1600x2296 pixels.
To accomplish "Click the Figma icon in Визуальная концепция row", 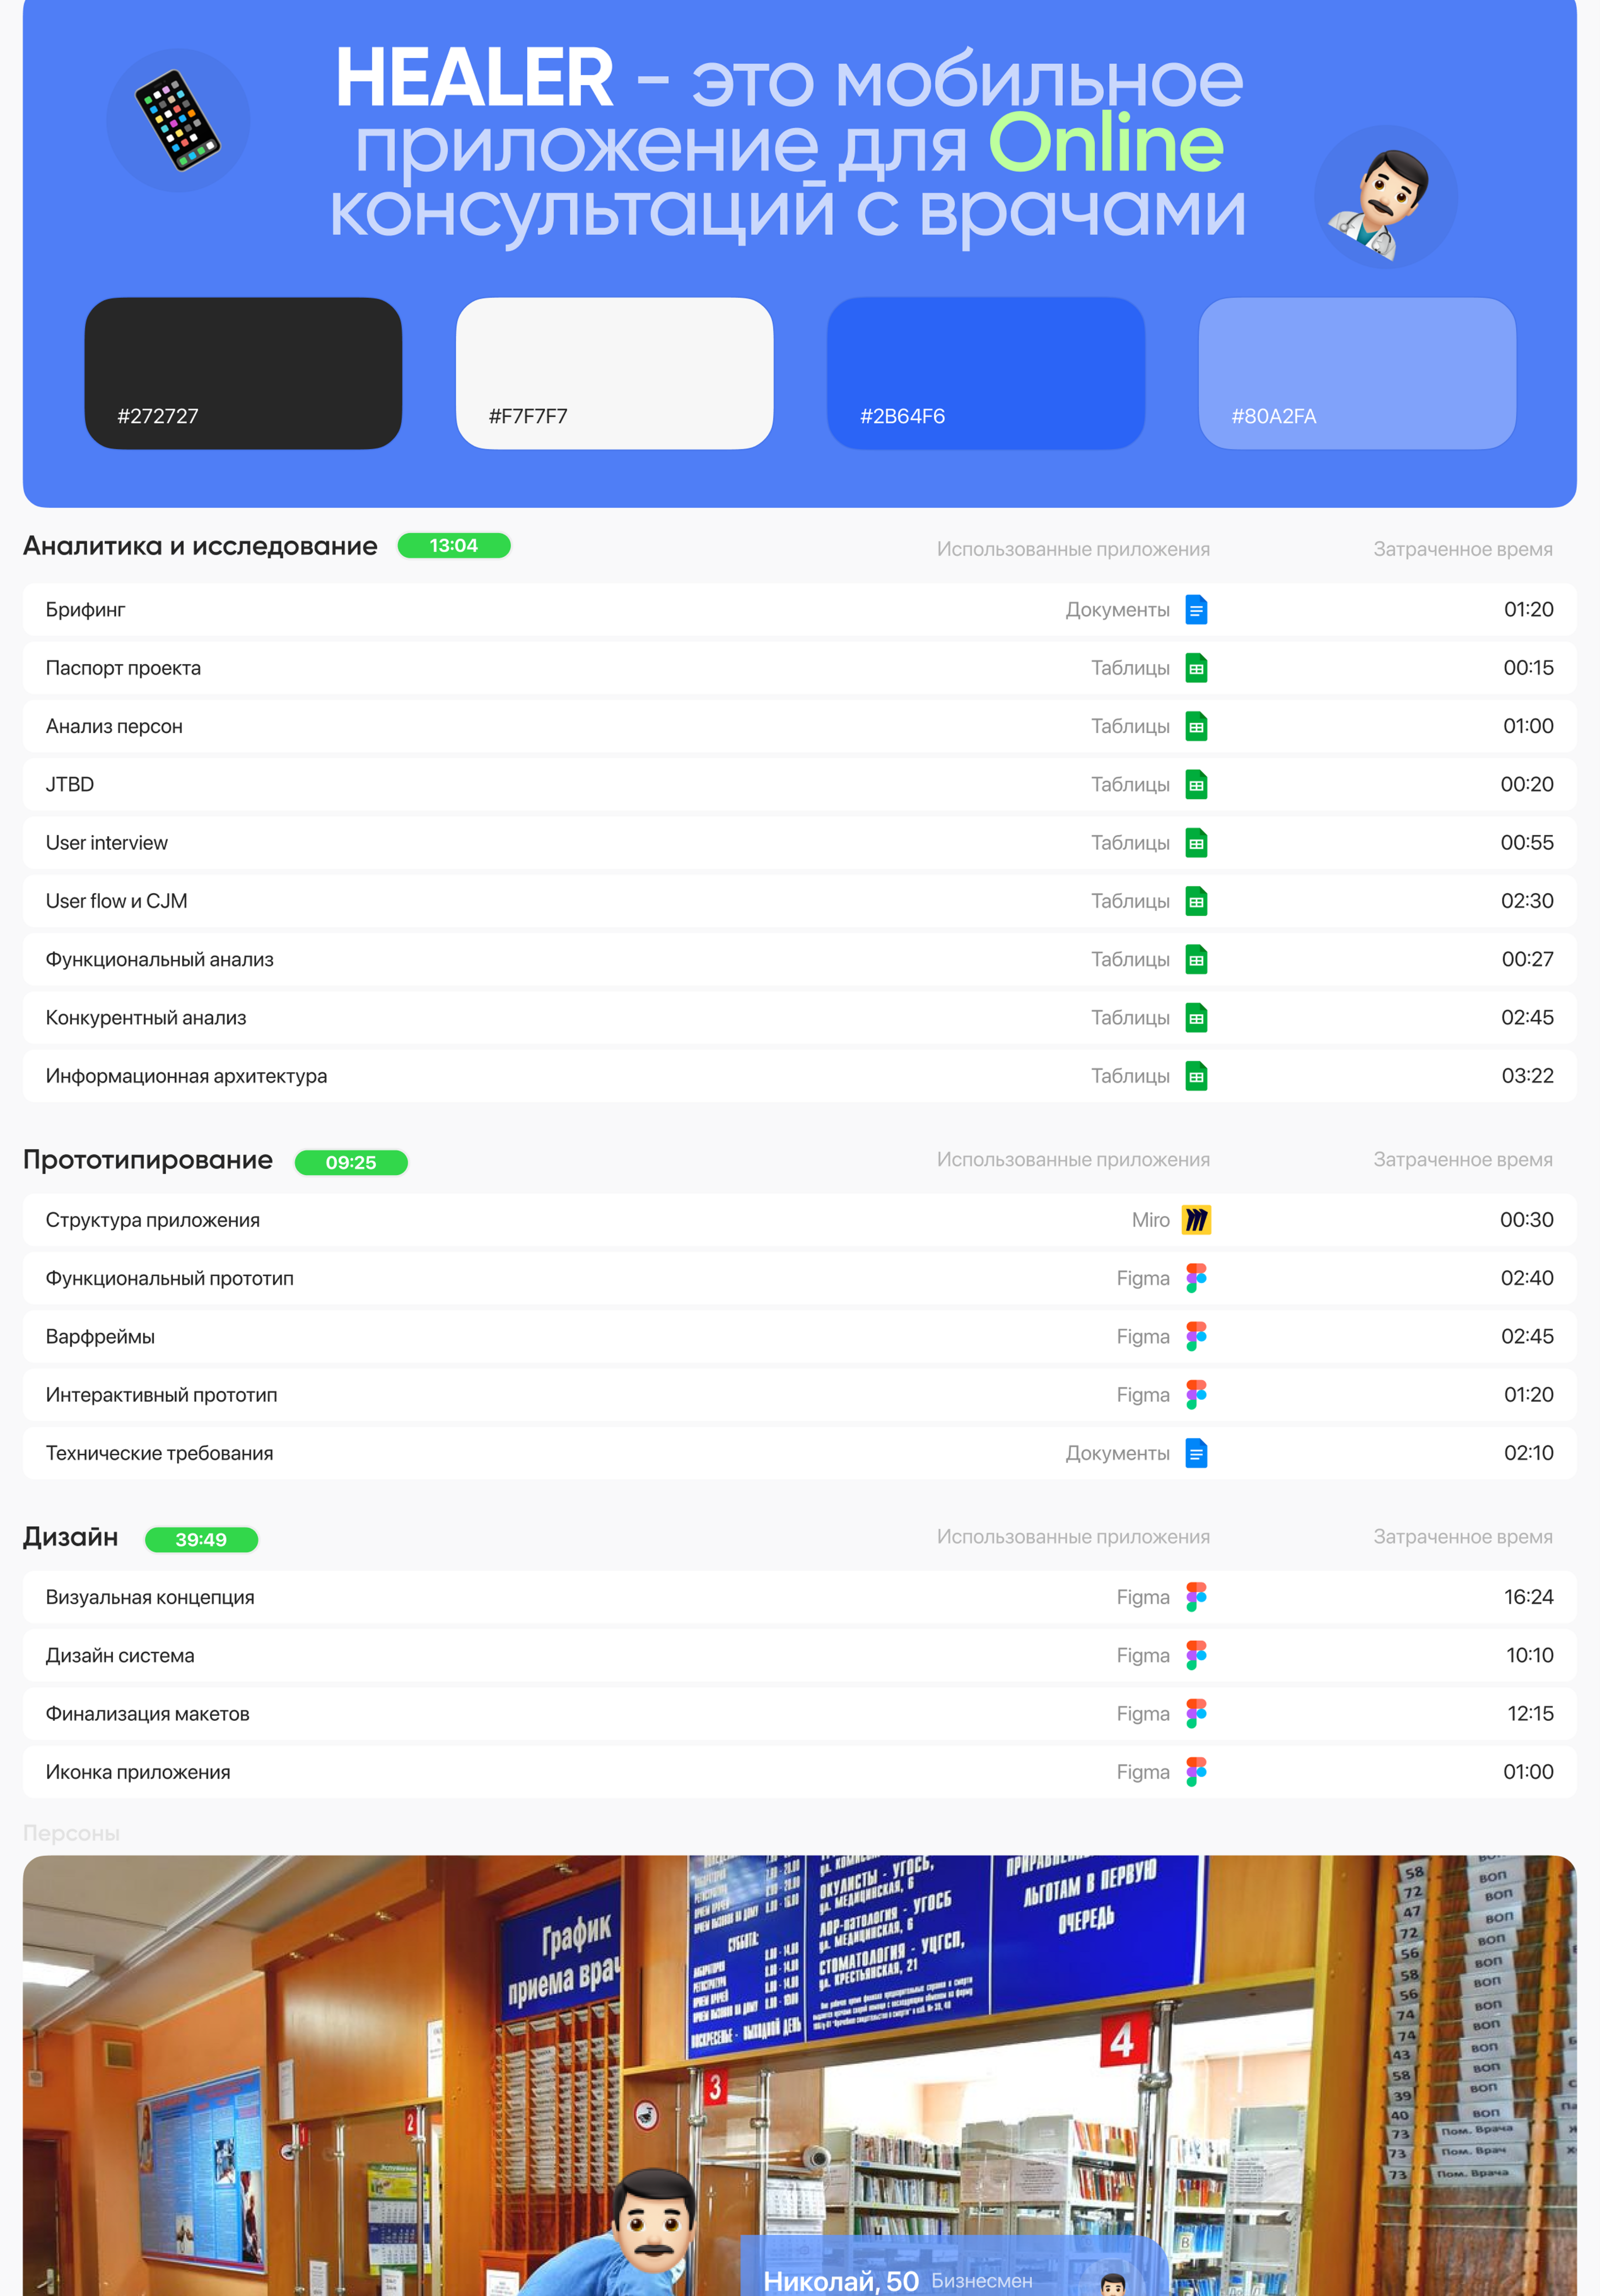I will (x=1196, y=1597).
